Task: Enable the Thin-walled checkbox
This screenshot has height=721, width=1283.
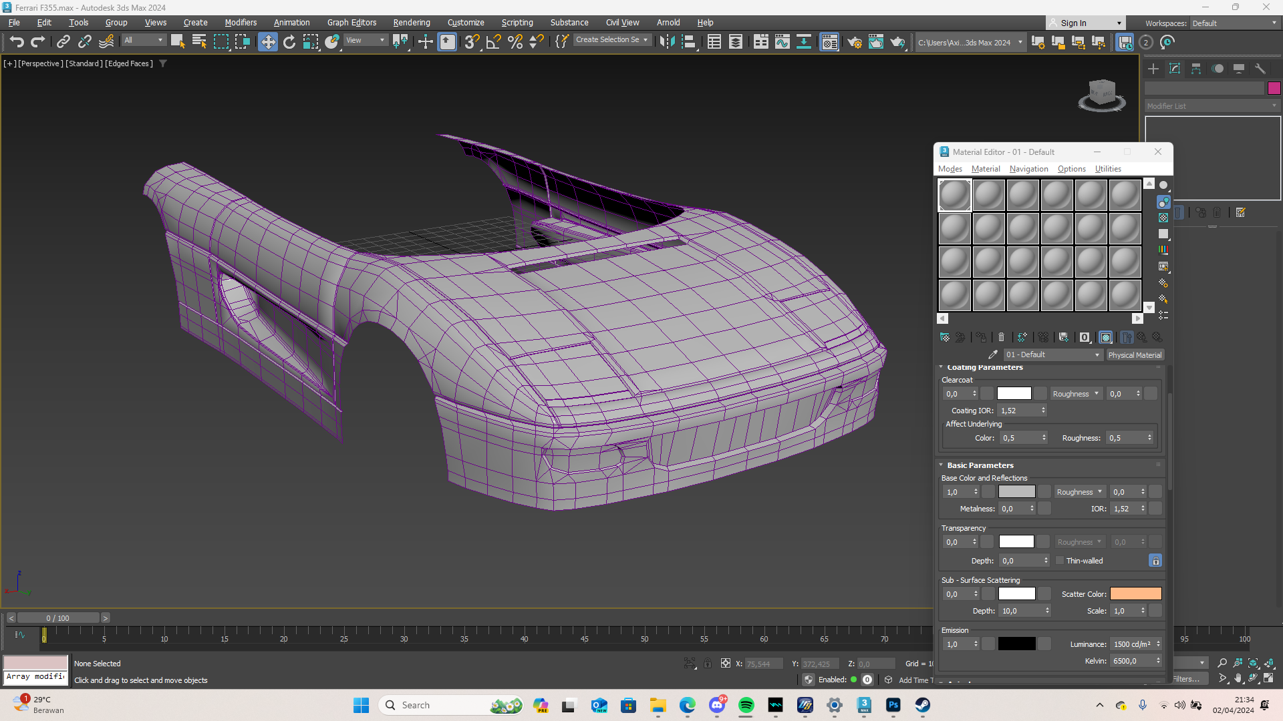Action: (1060, 561)
